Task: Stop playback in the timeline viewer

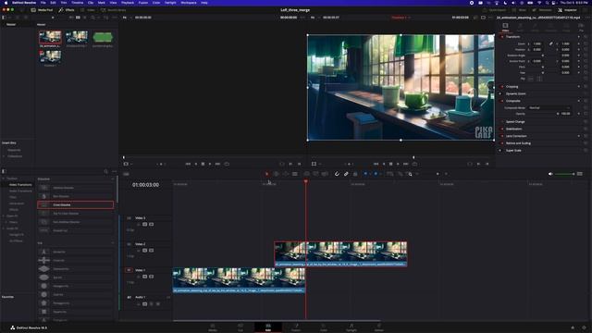Action: tap(390, 164)
